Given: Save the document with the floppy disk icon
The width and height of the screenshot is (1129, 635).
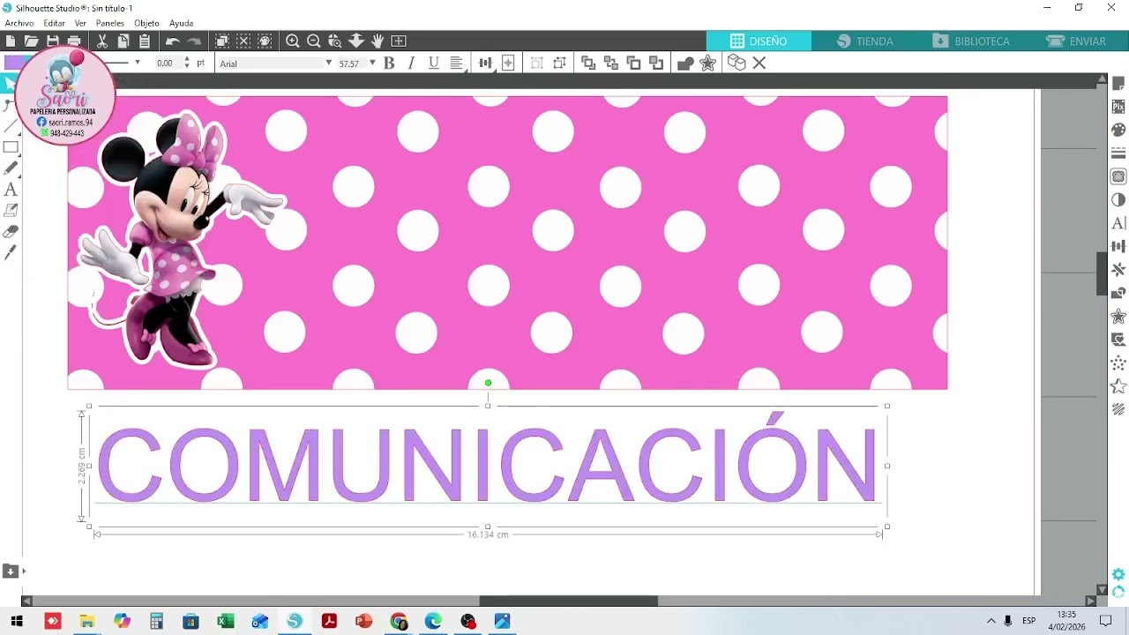Looking at the screenshot, I should (53, 41).
